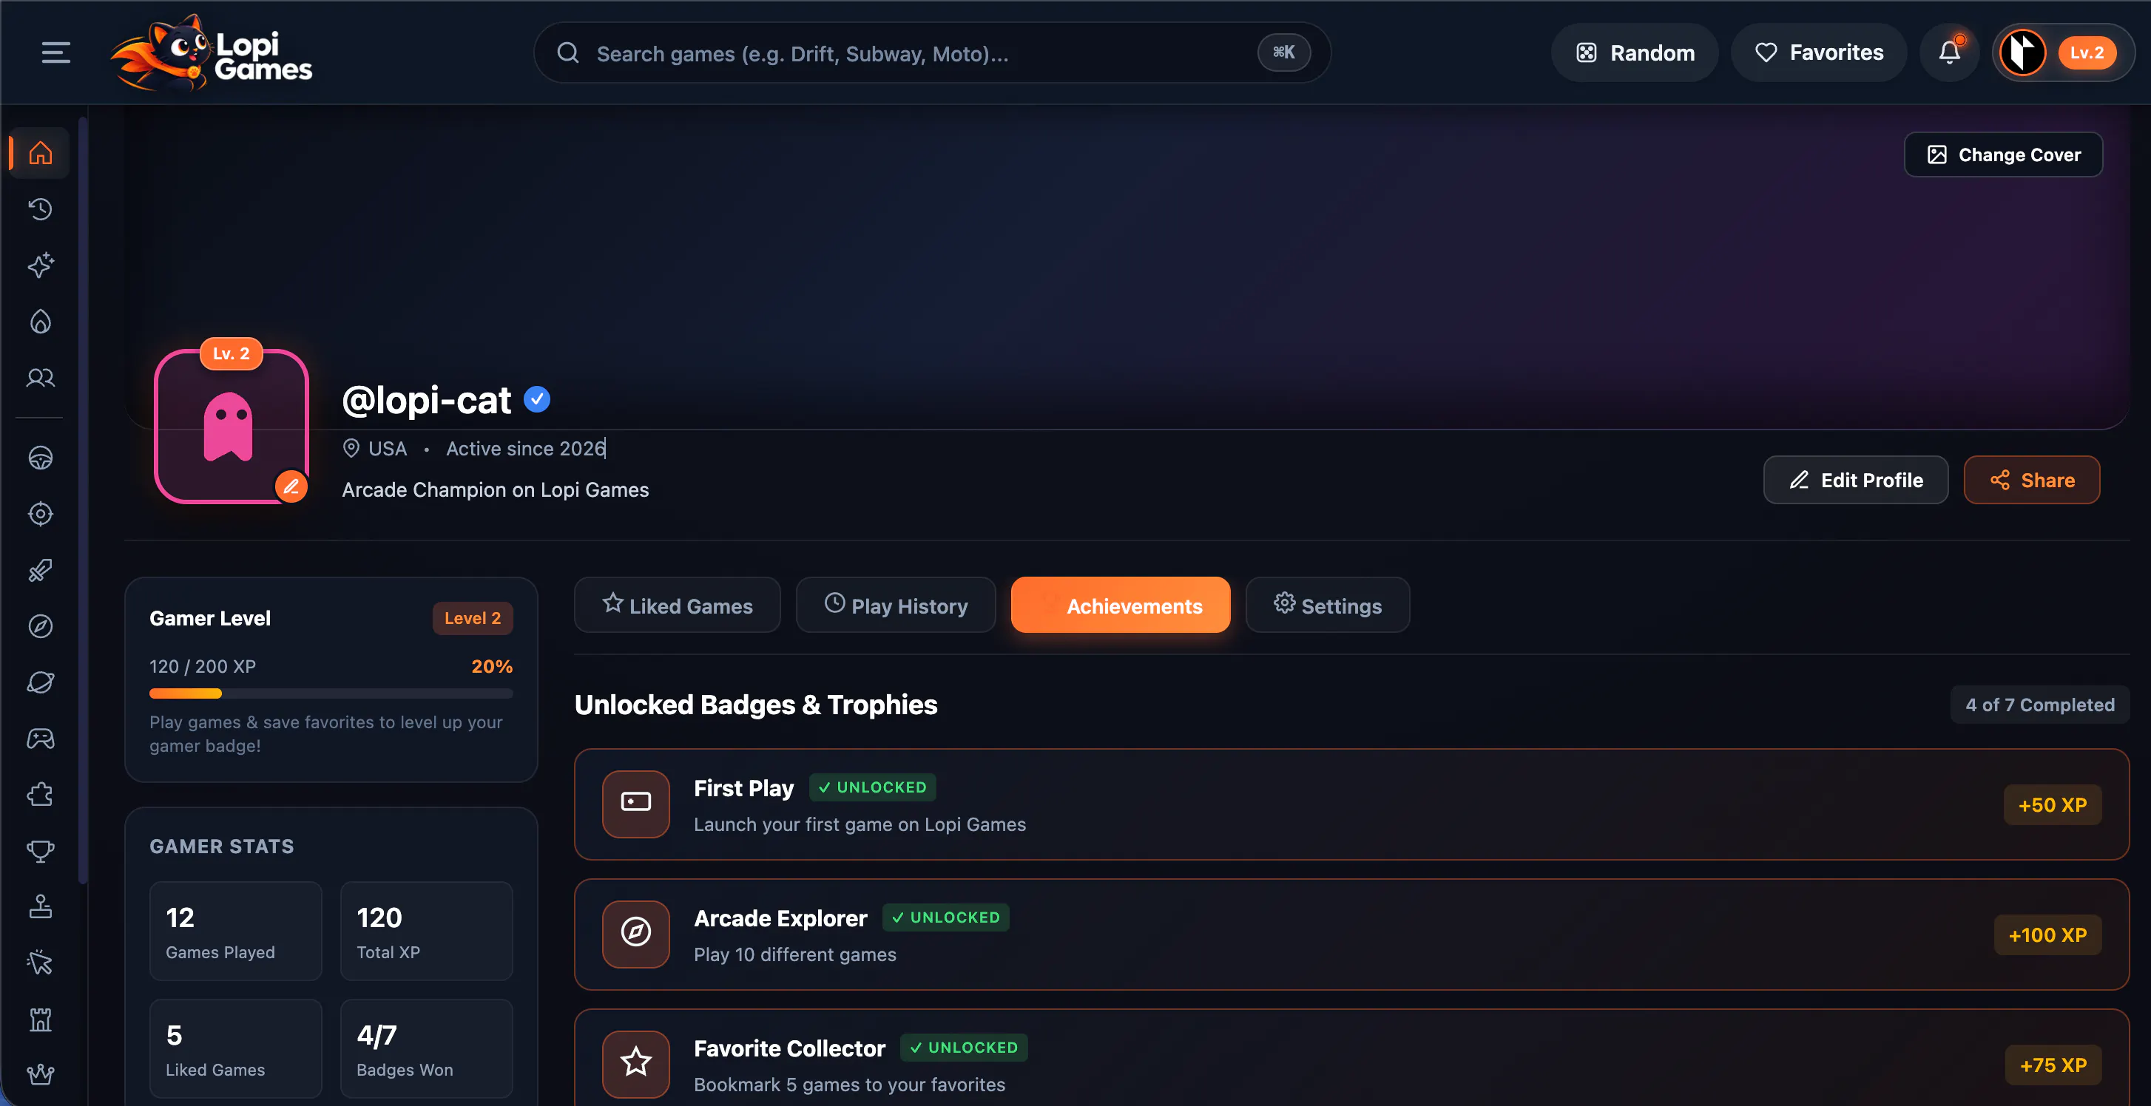Click the 120 Total XP stat card
2151x1106 pixels.
[426, 931]
